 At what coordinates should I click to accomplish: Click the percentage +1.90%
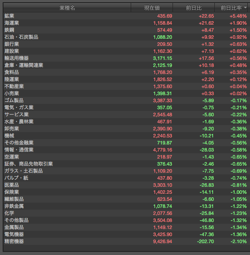pyautogui.click(x=238, y=23)
